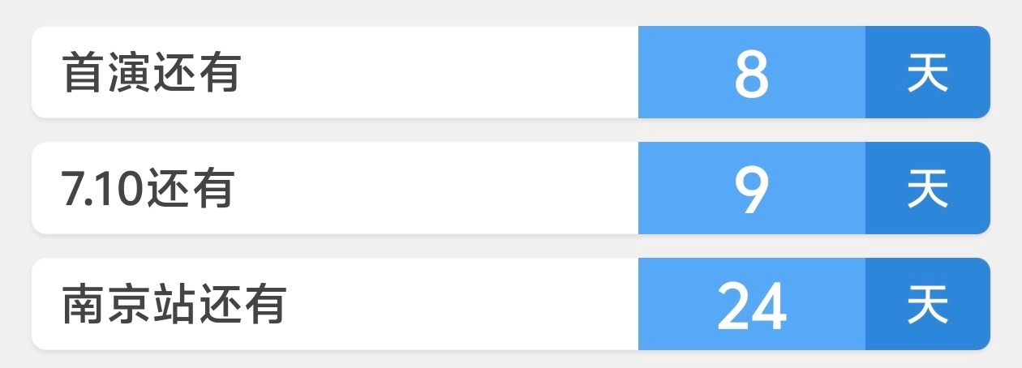Image resolution: width=1022 pixels, height=368 pixels.
Task: Tap the 天 unit beside 8
Action: pyautogui.click(x=928, y=74)
